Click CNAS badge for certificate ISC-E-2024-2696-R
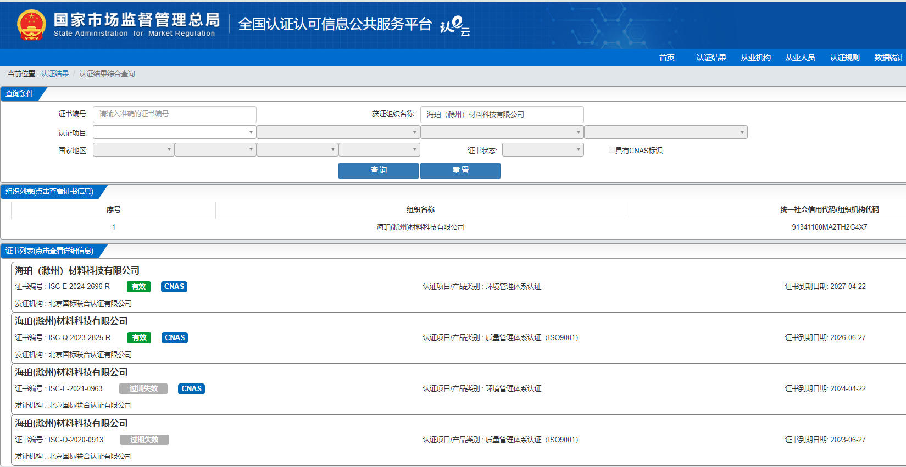 tap(174, 287)
